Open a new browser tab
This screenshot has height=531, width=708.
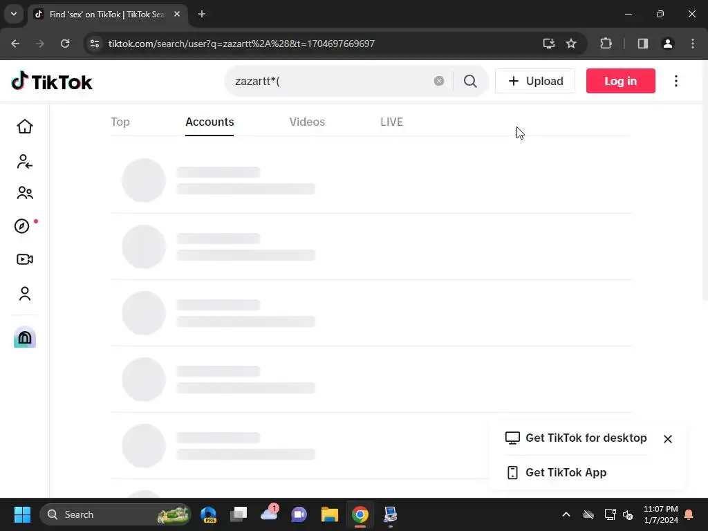click(x=202, y=14)
